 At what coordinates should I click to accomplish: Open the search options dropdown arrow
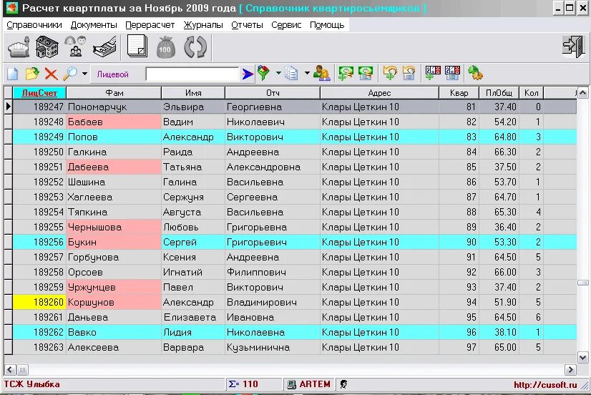84,74
